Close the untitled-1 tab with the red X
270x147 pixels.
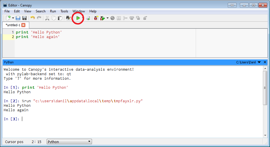coord(23,25)
